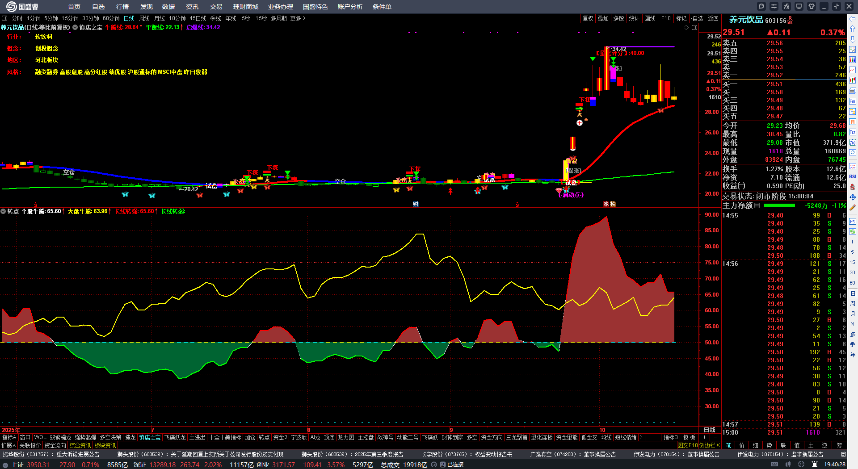Click the 养元饮品 603156 stock title
Viewport: 858px width, 469px height.
(x=757, y=20)
